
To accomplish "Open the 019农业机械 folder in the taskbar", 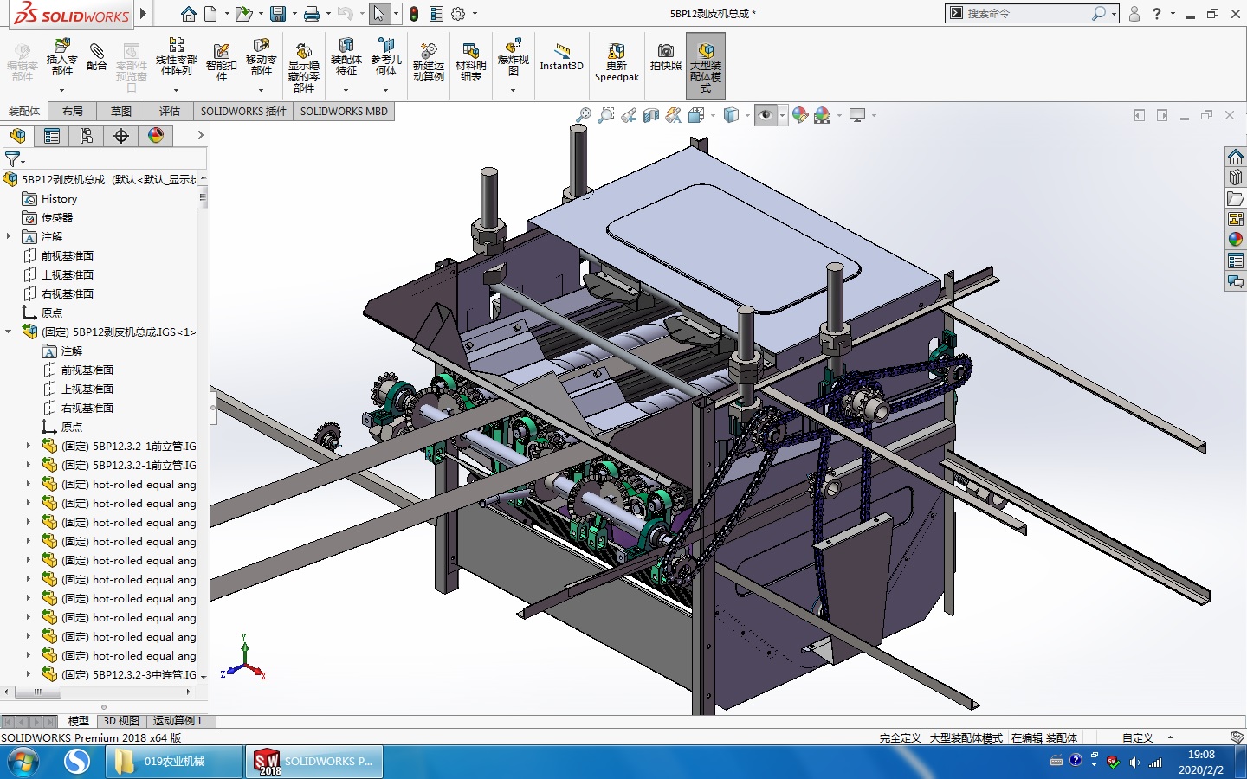I will [174, 762].
